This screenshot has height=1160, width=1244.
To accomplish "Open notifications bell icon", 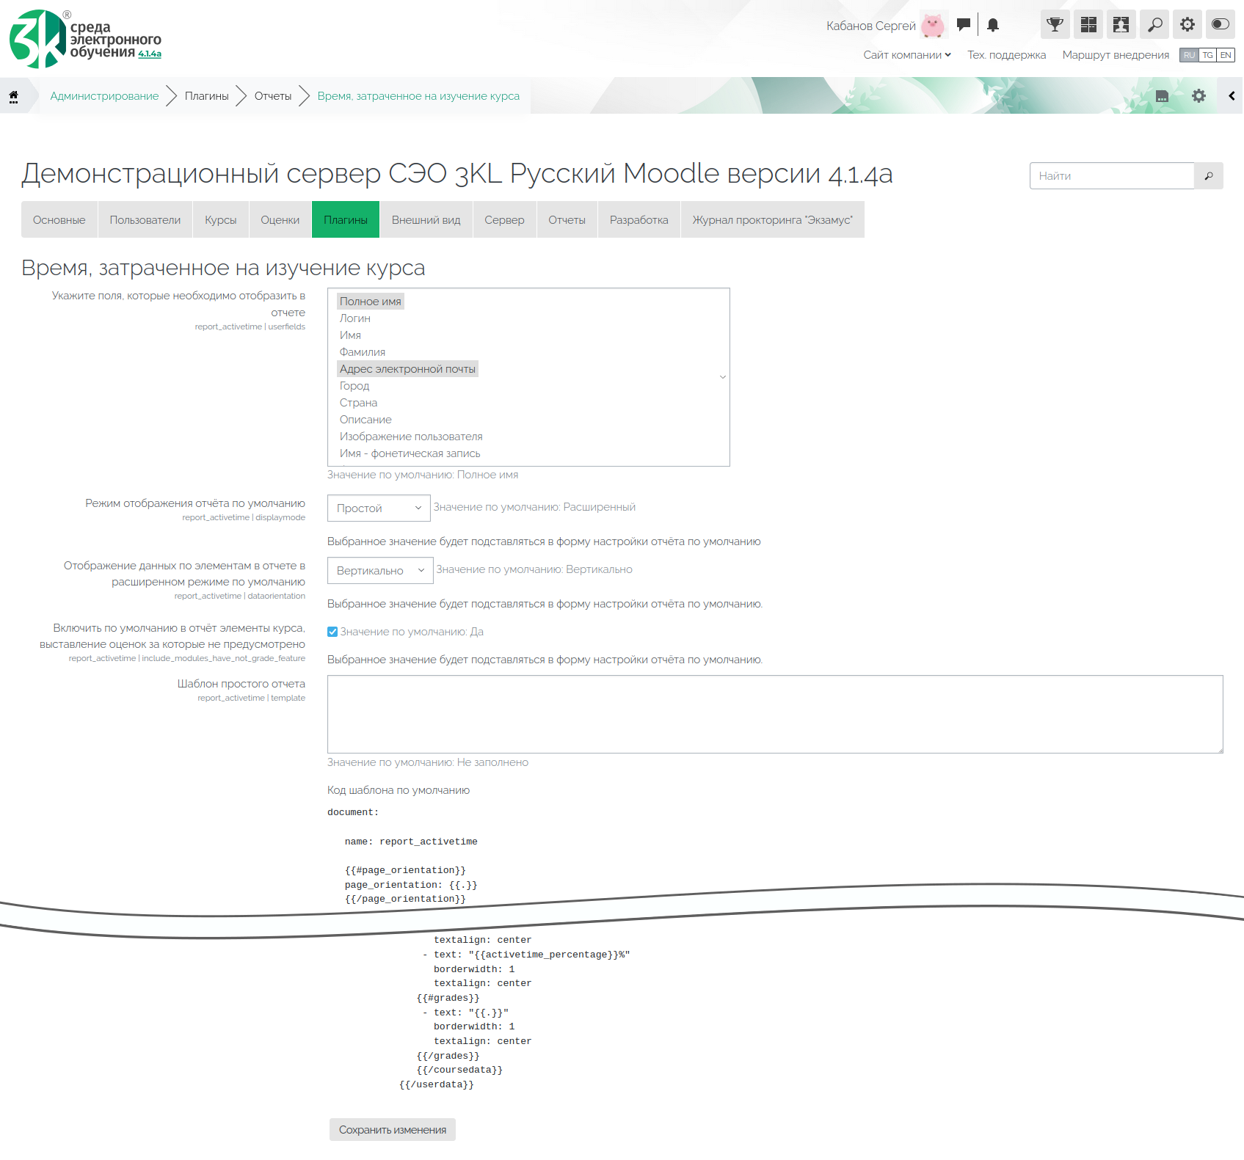I will [x=993, y=25].
